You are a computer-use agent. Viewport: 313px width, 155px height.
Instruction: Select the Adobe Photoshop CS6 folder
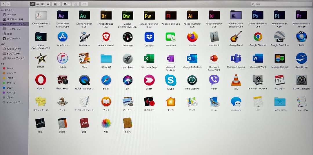pyautogui.click(x=258, y=15)
